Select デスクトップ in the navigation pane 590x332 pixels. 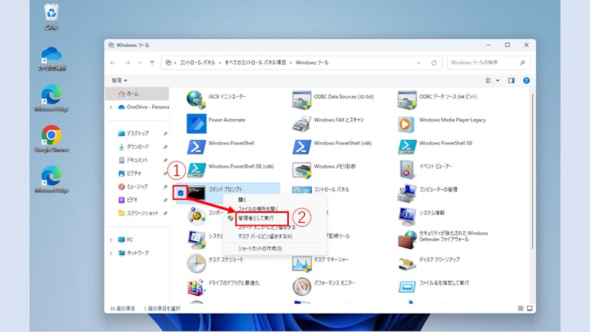pyautogui.click(x=138, y=133)
